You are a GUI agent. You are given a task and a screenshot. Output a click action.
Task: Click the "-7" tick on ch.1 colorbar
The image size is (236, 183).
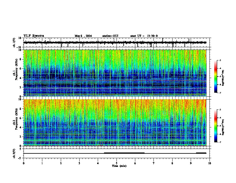(220, 93)
